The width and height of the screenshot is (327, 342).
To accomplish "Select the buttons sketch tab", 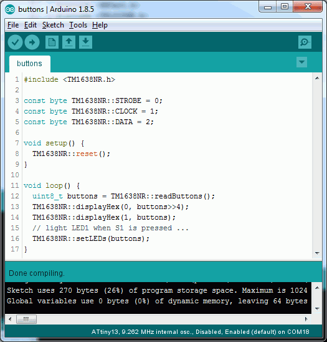I will [x=30, y=64].
